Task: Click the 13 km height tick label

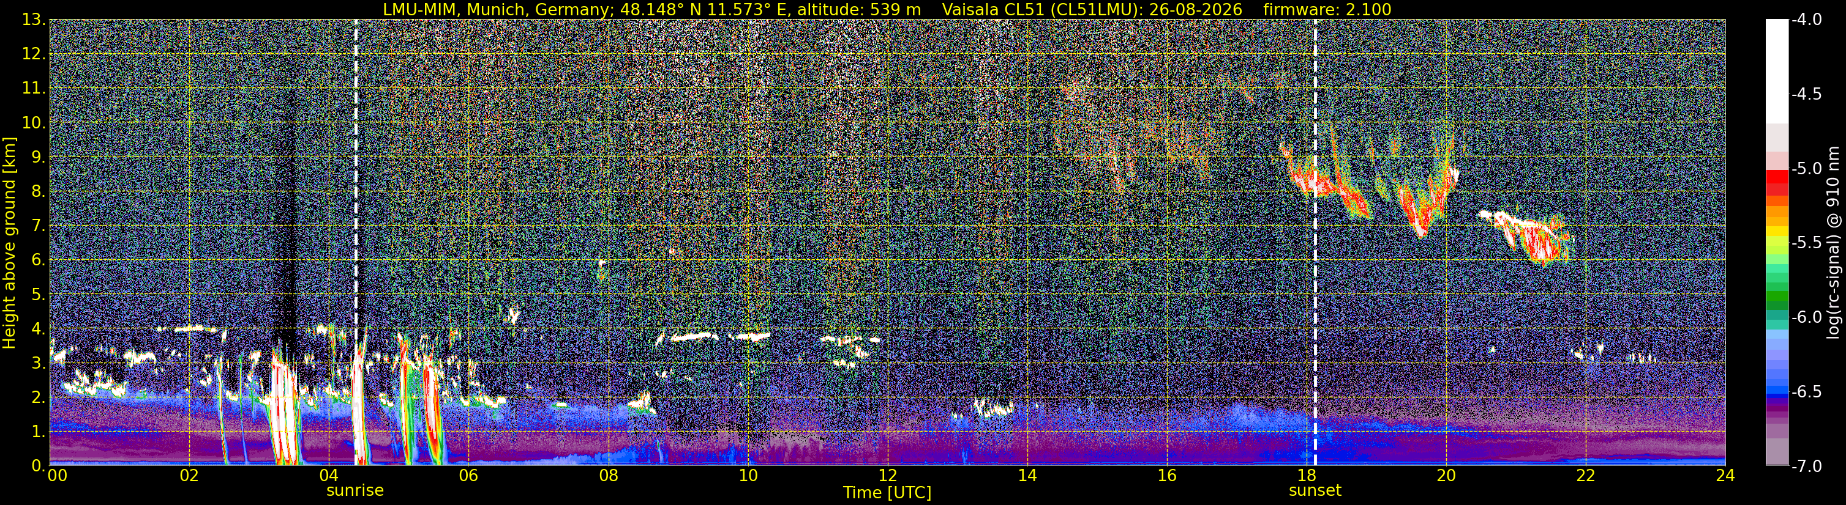Action: pyautogui.click(x=34, y=20)
